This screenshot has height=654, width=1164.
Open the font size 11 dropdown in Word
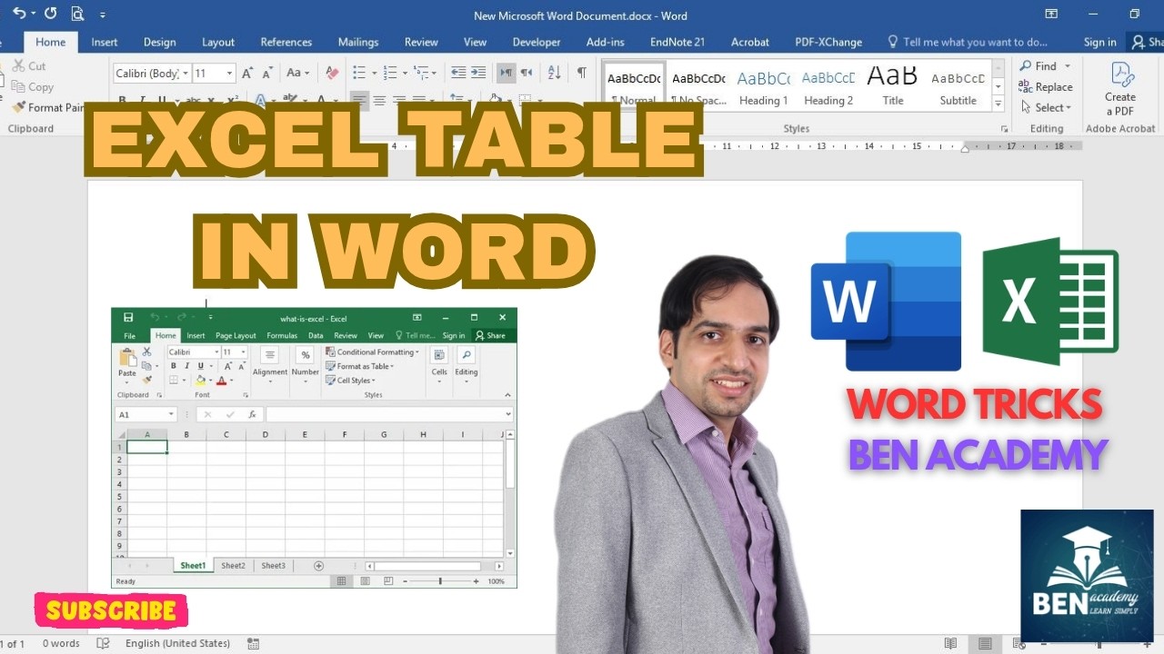pyautogui.click(x=230, y=74)
